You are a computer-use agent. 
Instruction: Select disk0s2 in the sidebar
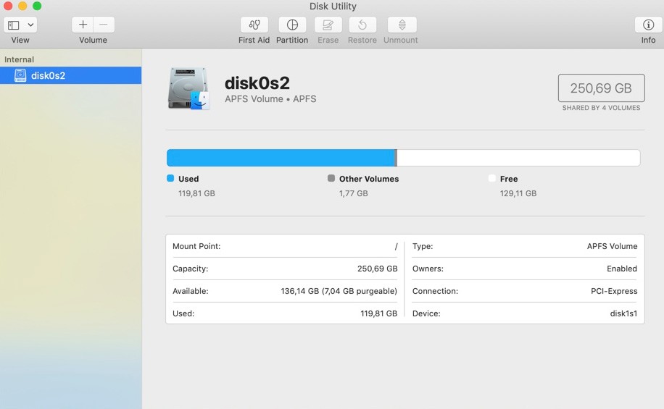click(71, 75)
